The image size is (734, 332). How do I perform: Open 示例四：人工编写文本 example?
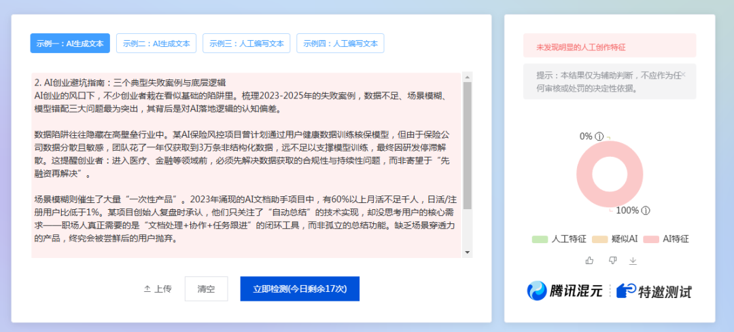[340, 43]
